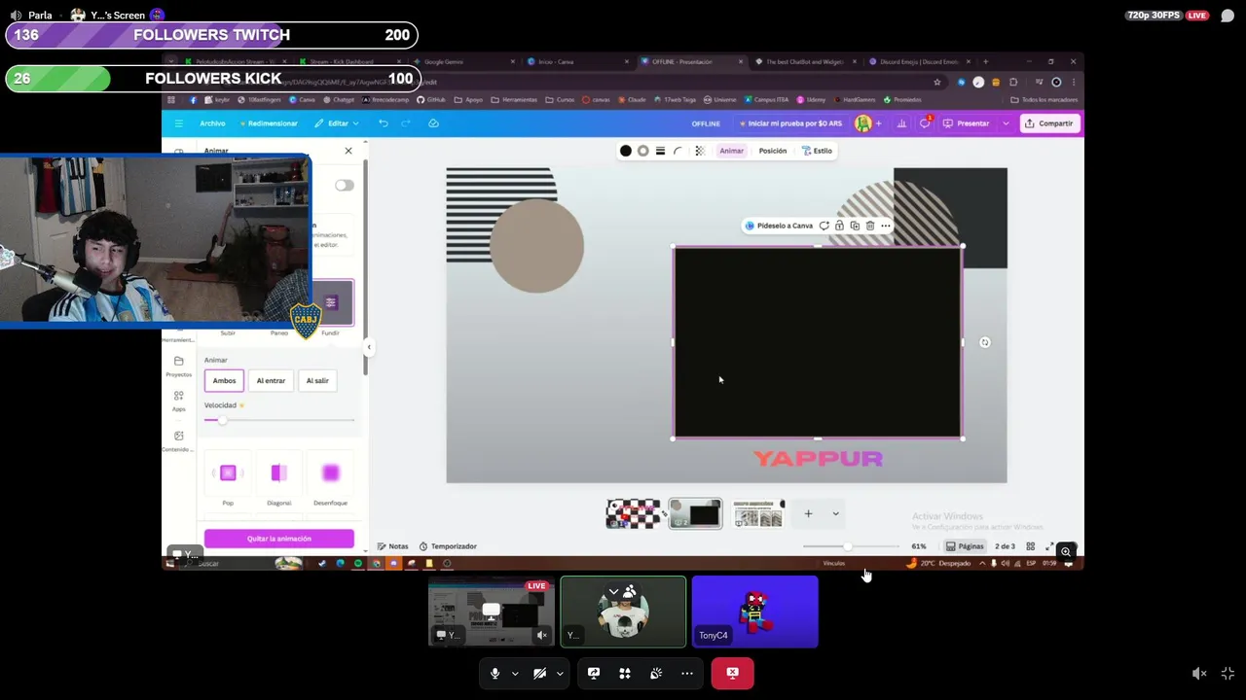
Task: Add a new page with plus
Action: (808, 513)
